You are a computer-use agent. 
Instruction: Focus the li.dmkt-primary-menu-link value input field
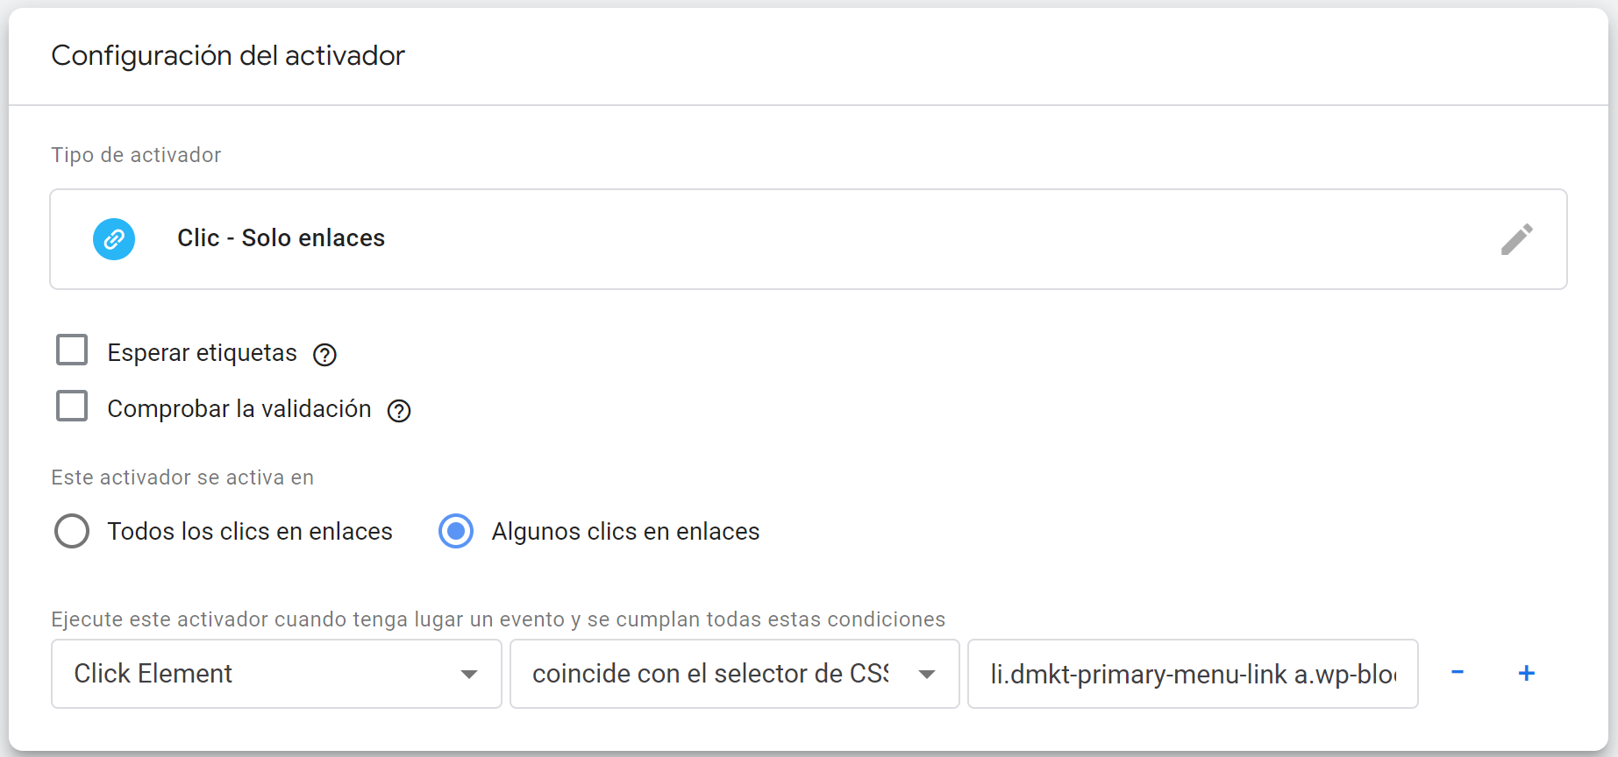click(x=1193, y=674)
